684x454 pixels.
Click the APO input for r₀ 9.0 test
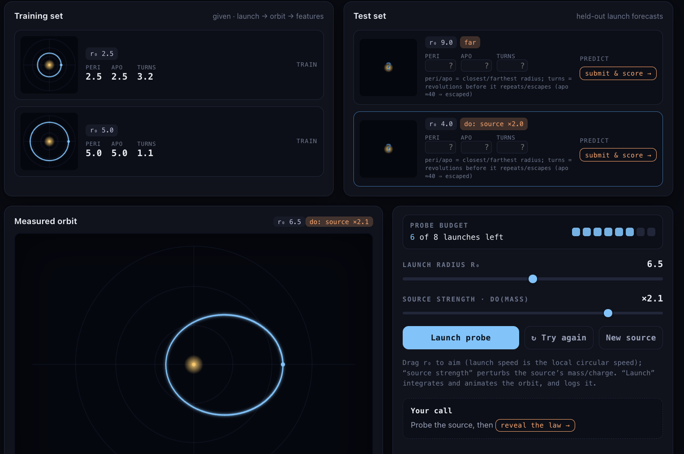click(476, 66)
